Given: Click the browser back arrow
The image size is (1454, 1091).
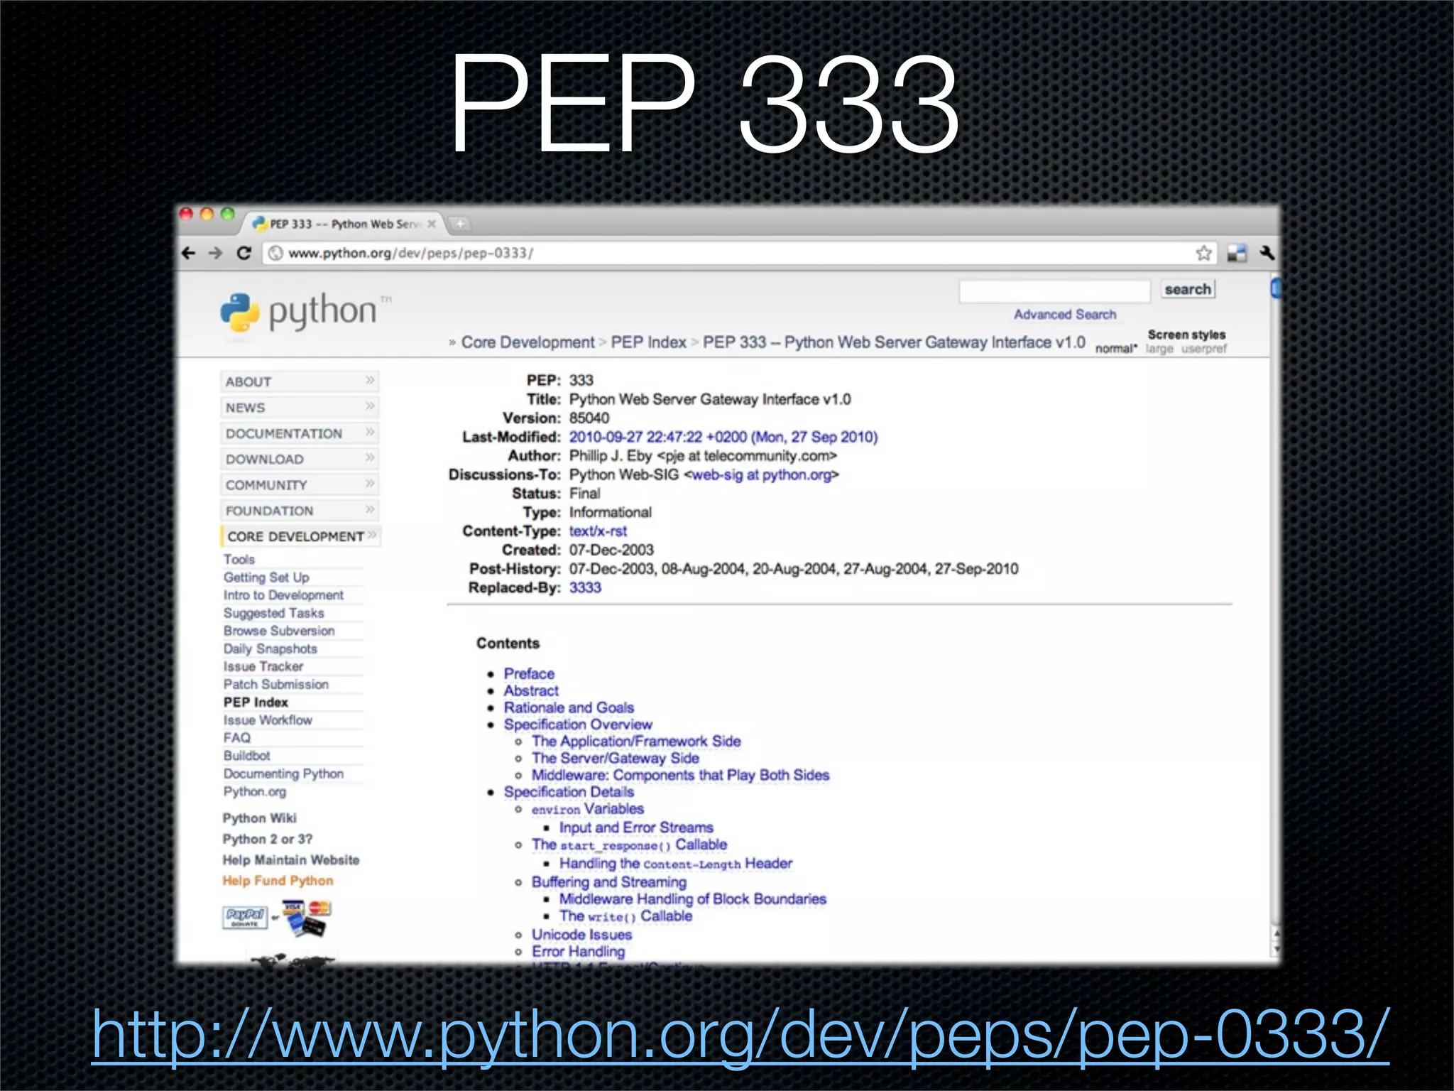Looking at the screenshot, I should [x=188, y=253].
